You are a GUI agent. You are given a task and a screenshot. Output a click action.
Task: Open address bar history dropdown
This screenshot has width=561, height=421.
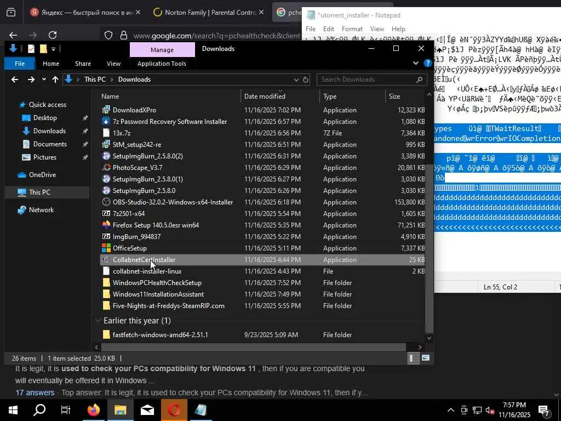coord(296,79)
